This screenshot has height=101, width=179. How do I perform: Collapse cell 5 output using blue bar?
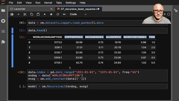[12, 51]
